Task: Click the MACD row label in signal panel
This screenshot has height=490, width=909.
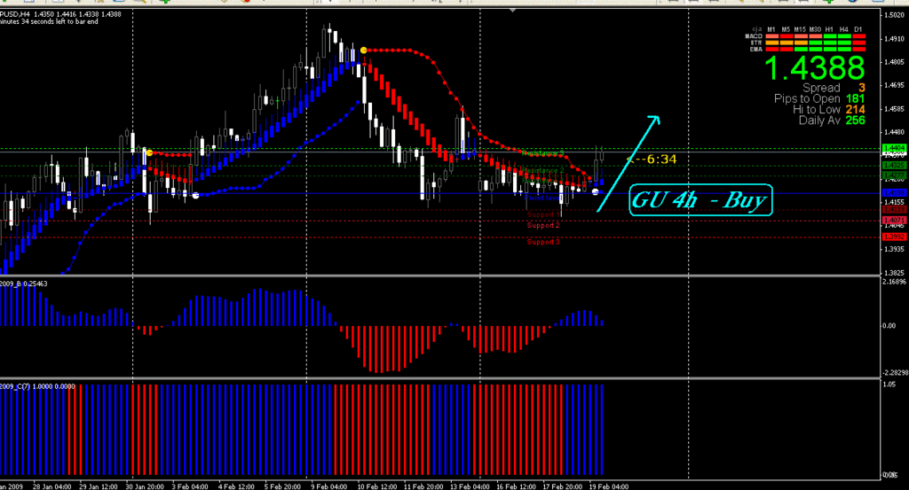Action: (754, 36)
